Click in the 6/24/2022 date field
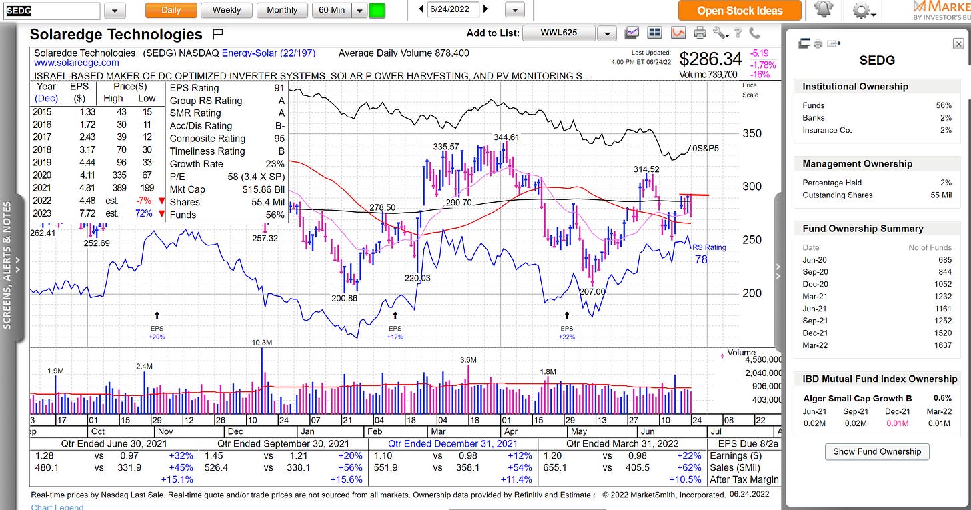 (x=453, y=9)
